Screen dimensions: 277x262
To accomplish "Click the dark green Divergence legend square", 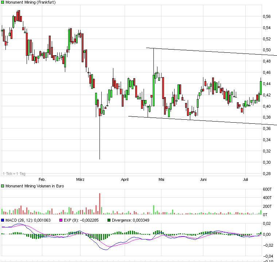I will point(109,220).
